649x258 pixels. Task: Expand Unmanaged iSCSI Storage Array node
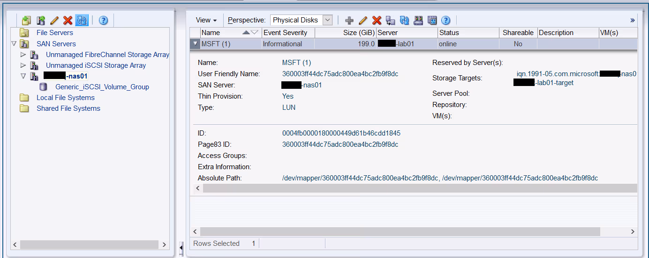pyautogui.click(x=23, y=65)
